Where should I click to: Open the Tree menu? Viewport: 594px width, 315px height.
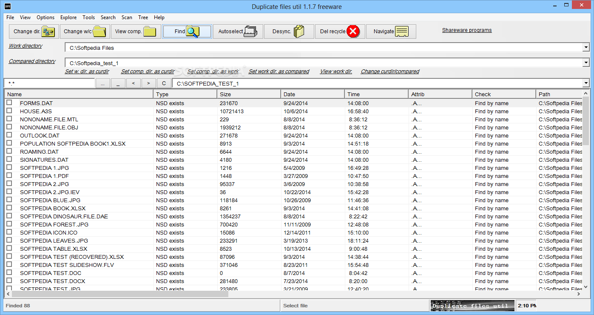coord(143,17)
